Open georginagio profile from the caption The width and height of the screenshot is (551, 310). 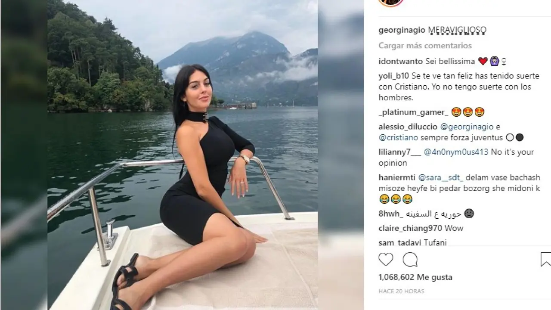(x=402, y=30)
